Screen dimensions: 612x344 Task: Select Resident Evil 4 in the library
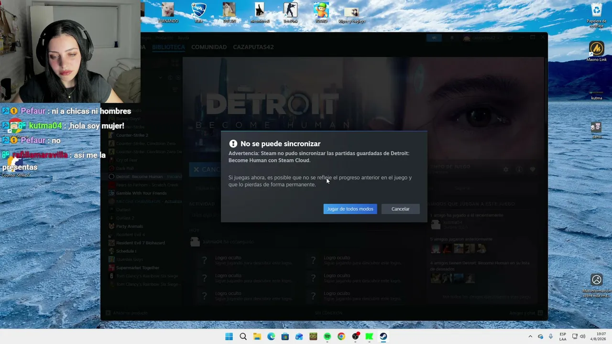(x=130, y=235)
